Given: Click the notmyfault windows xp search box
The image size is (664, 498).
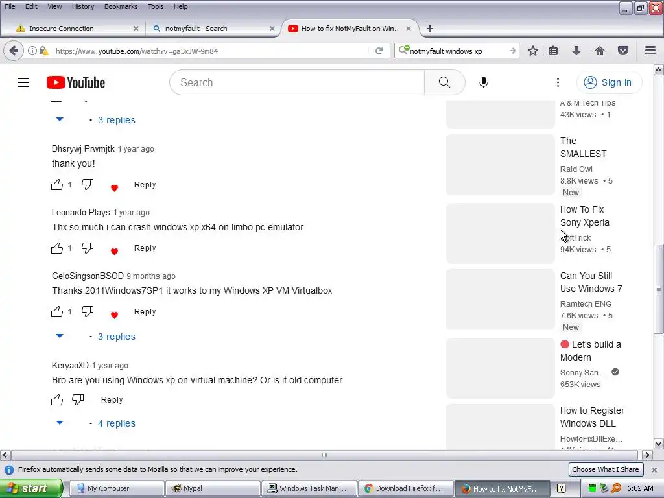Looking at the screenshot, I should [x=457, y=51].
